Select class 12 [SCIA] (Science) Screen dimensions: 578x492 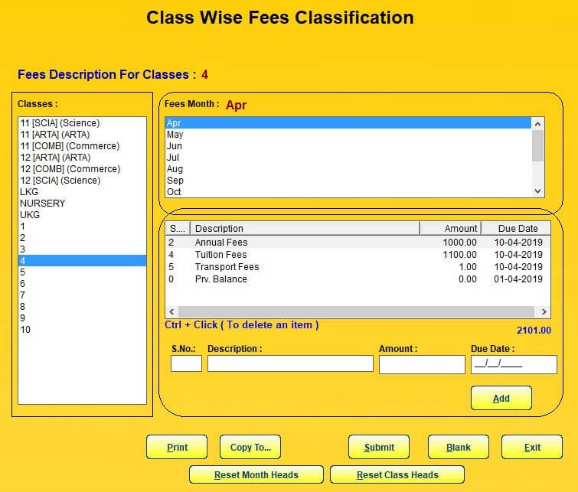[82, 181]
